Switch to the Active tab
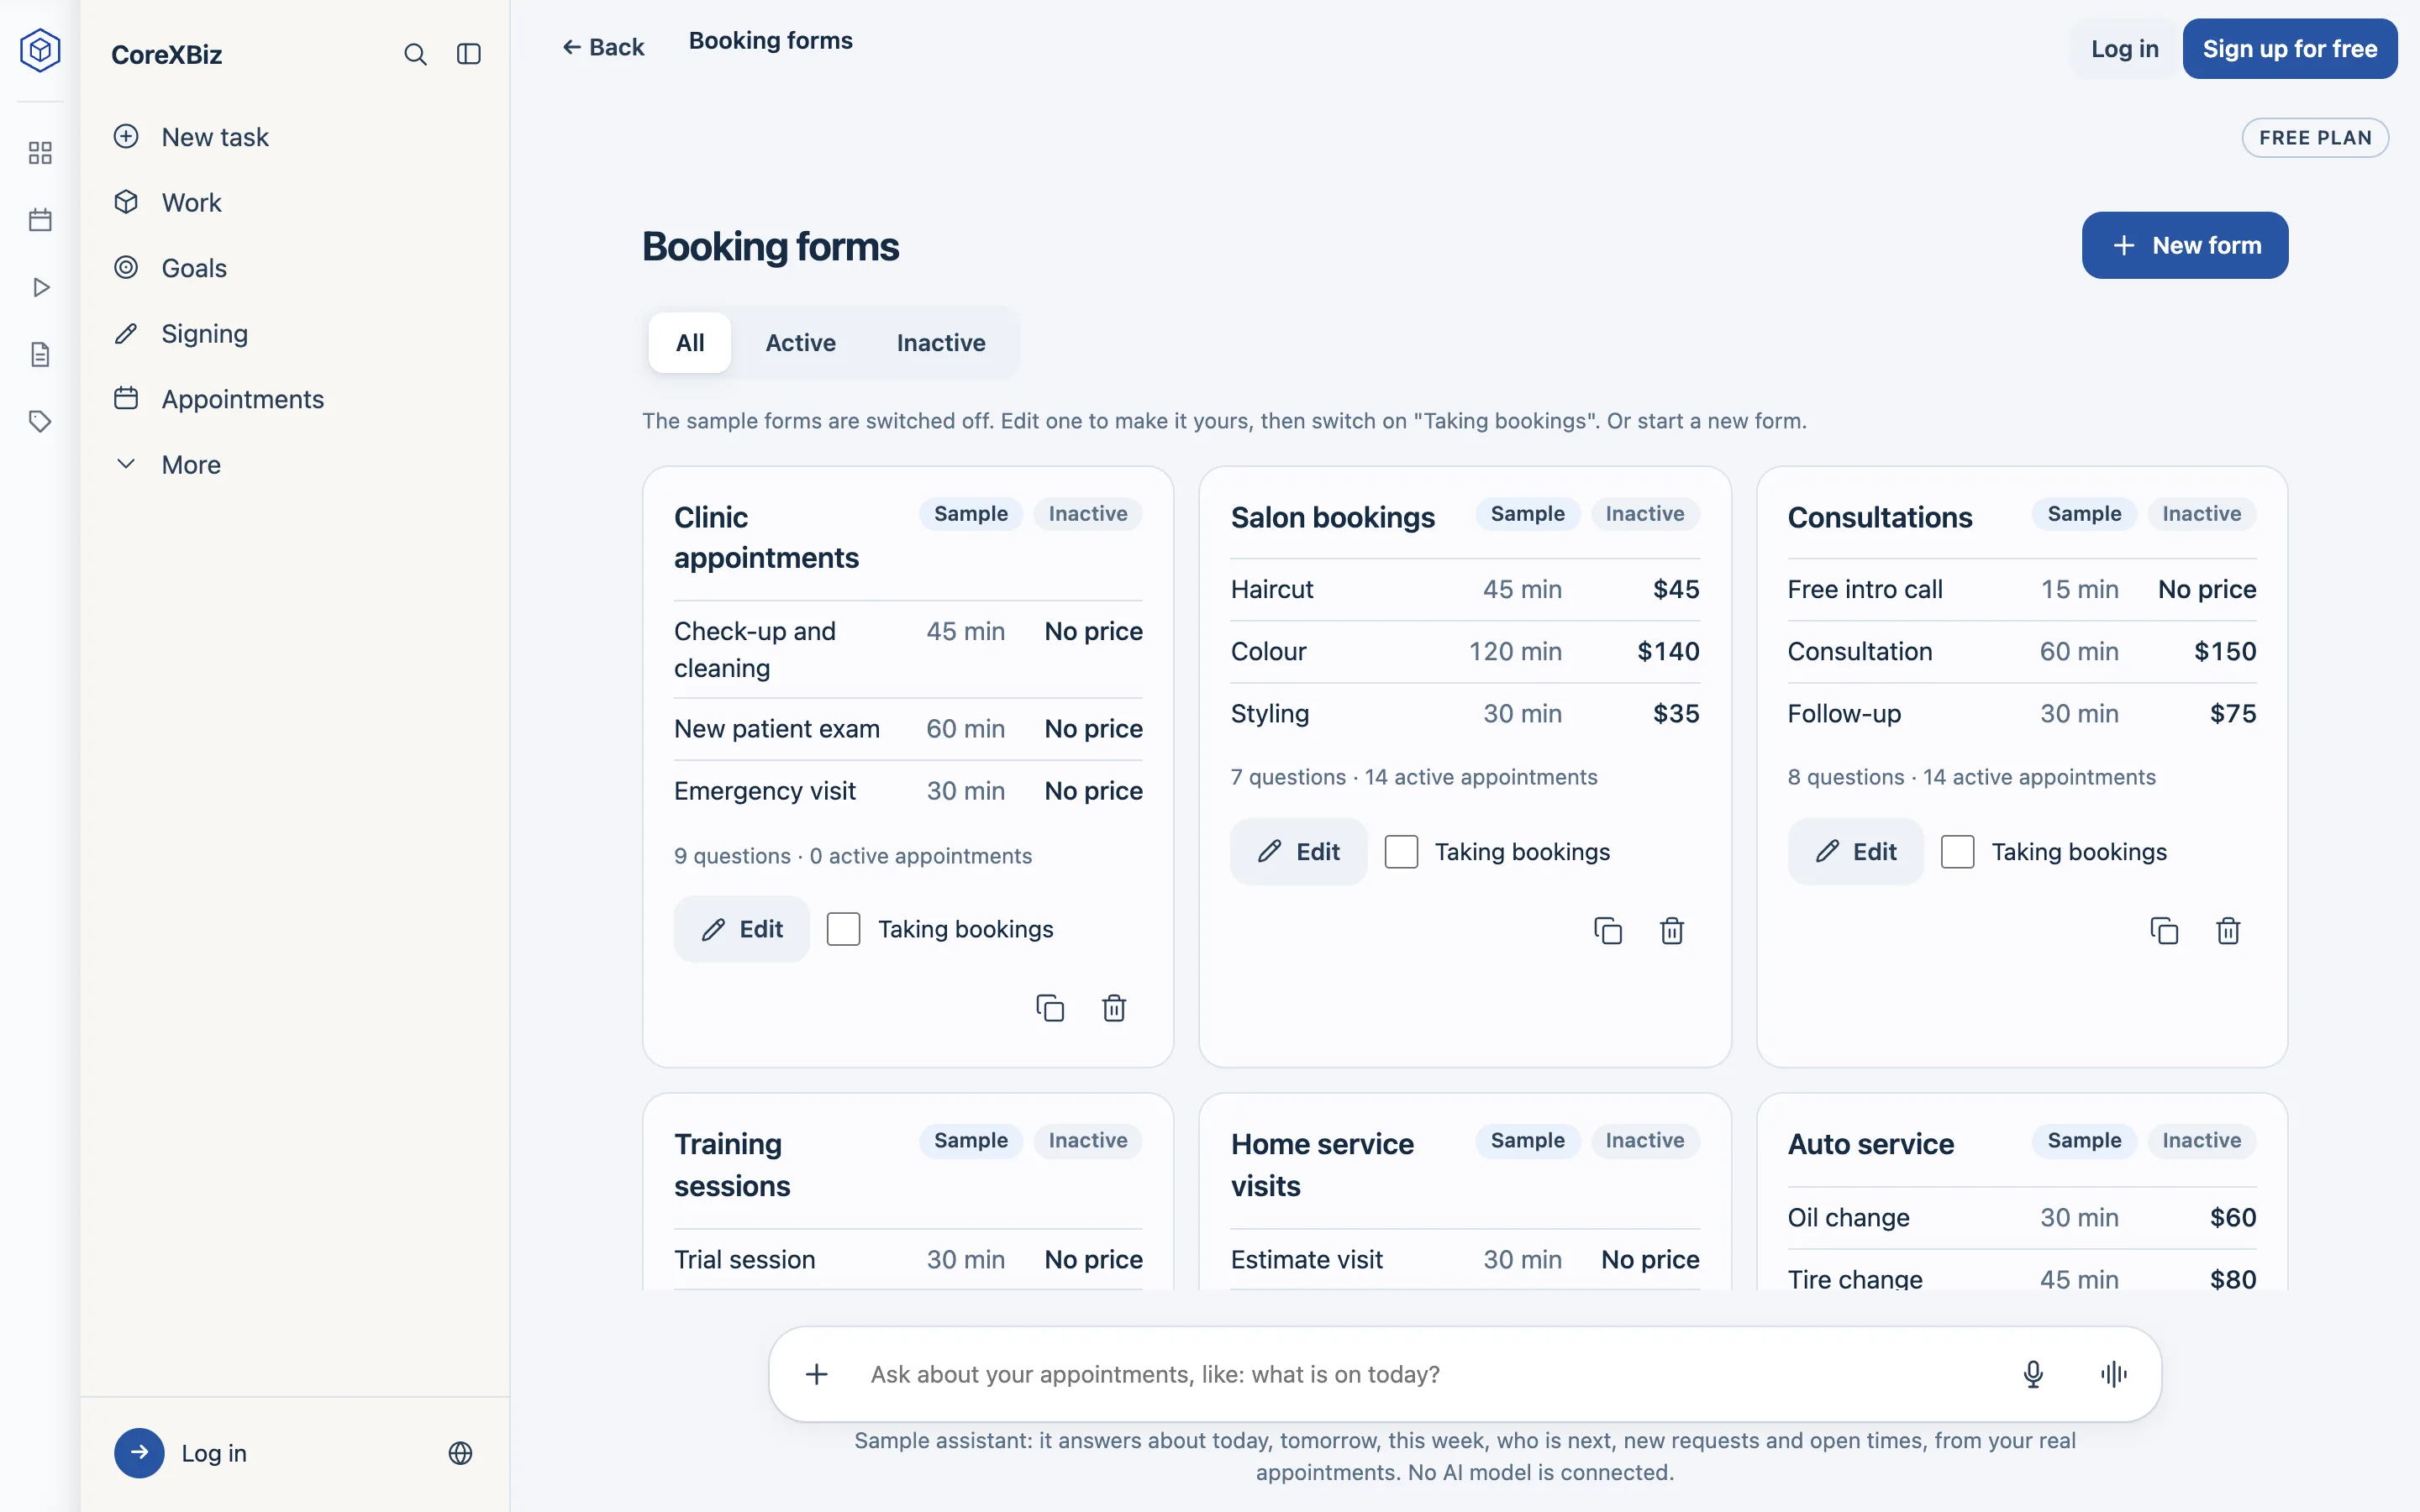This screenshot has height=1512, width=2420. [800, 343]
